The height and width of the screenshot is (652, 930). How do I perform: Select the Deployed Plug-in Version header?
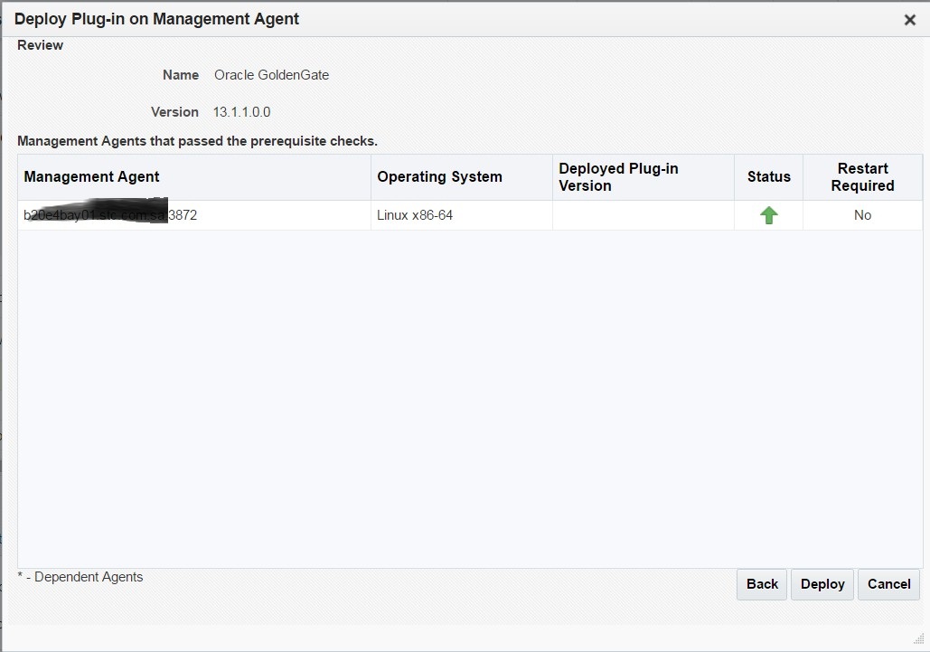pos(618,177)
